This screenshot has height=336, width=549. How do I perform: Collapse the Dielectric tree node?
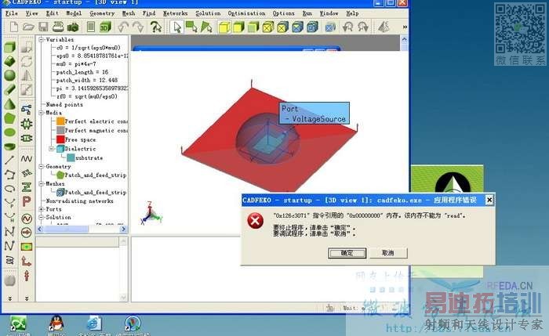52,149
